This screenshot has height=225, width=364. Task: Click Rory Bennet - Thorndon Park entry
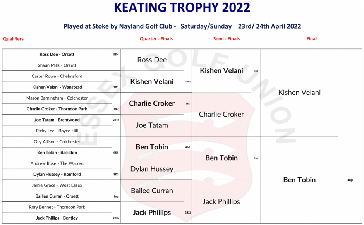click(57, 207)
